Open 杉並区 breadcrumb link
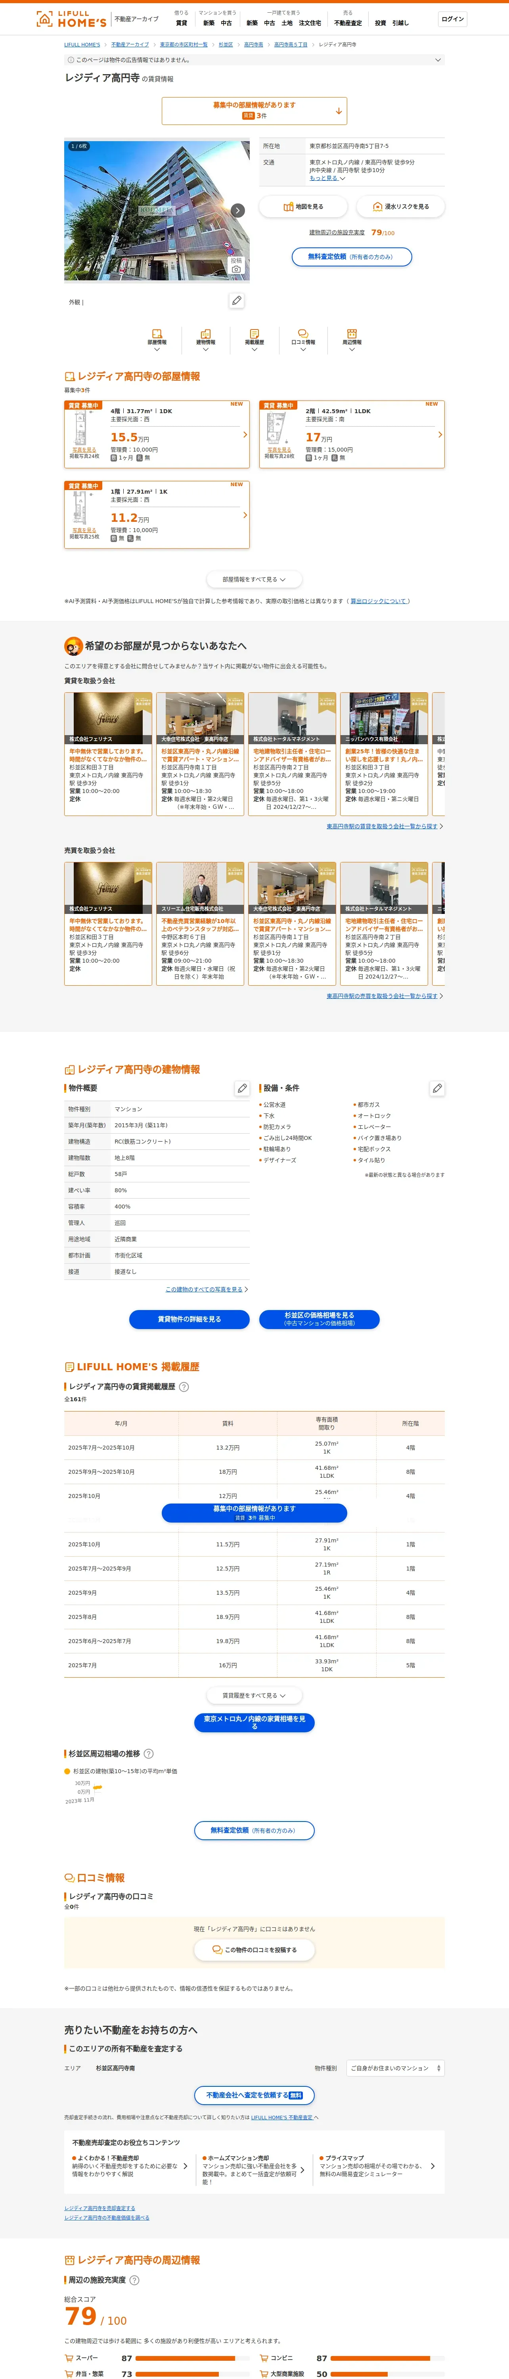Viewport: 509px width, 2379px height. pyautogui.click(x=226, y=44)
